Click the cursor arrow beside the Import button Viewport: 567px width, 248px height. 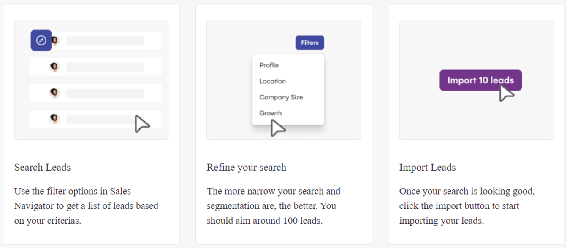pos(506,93)
